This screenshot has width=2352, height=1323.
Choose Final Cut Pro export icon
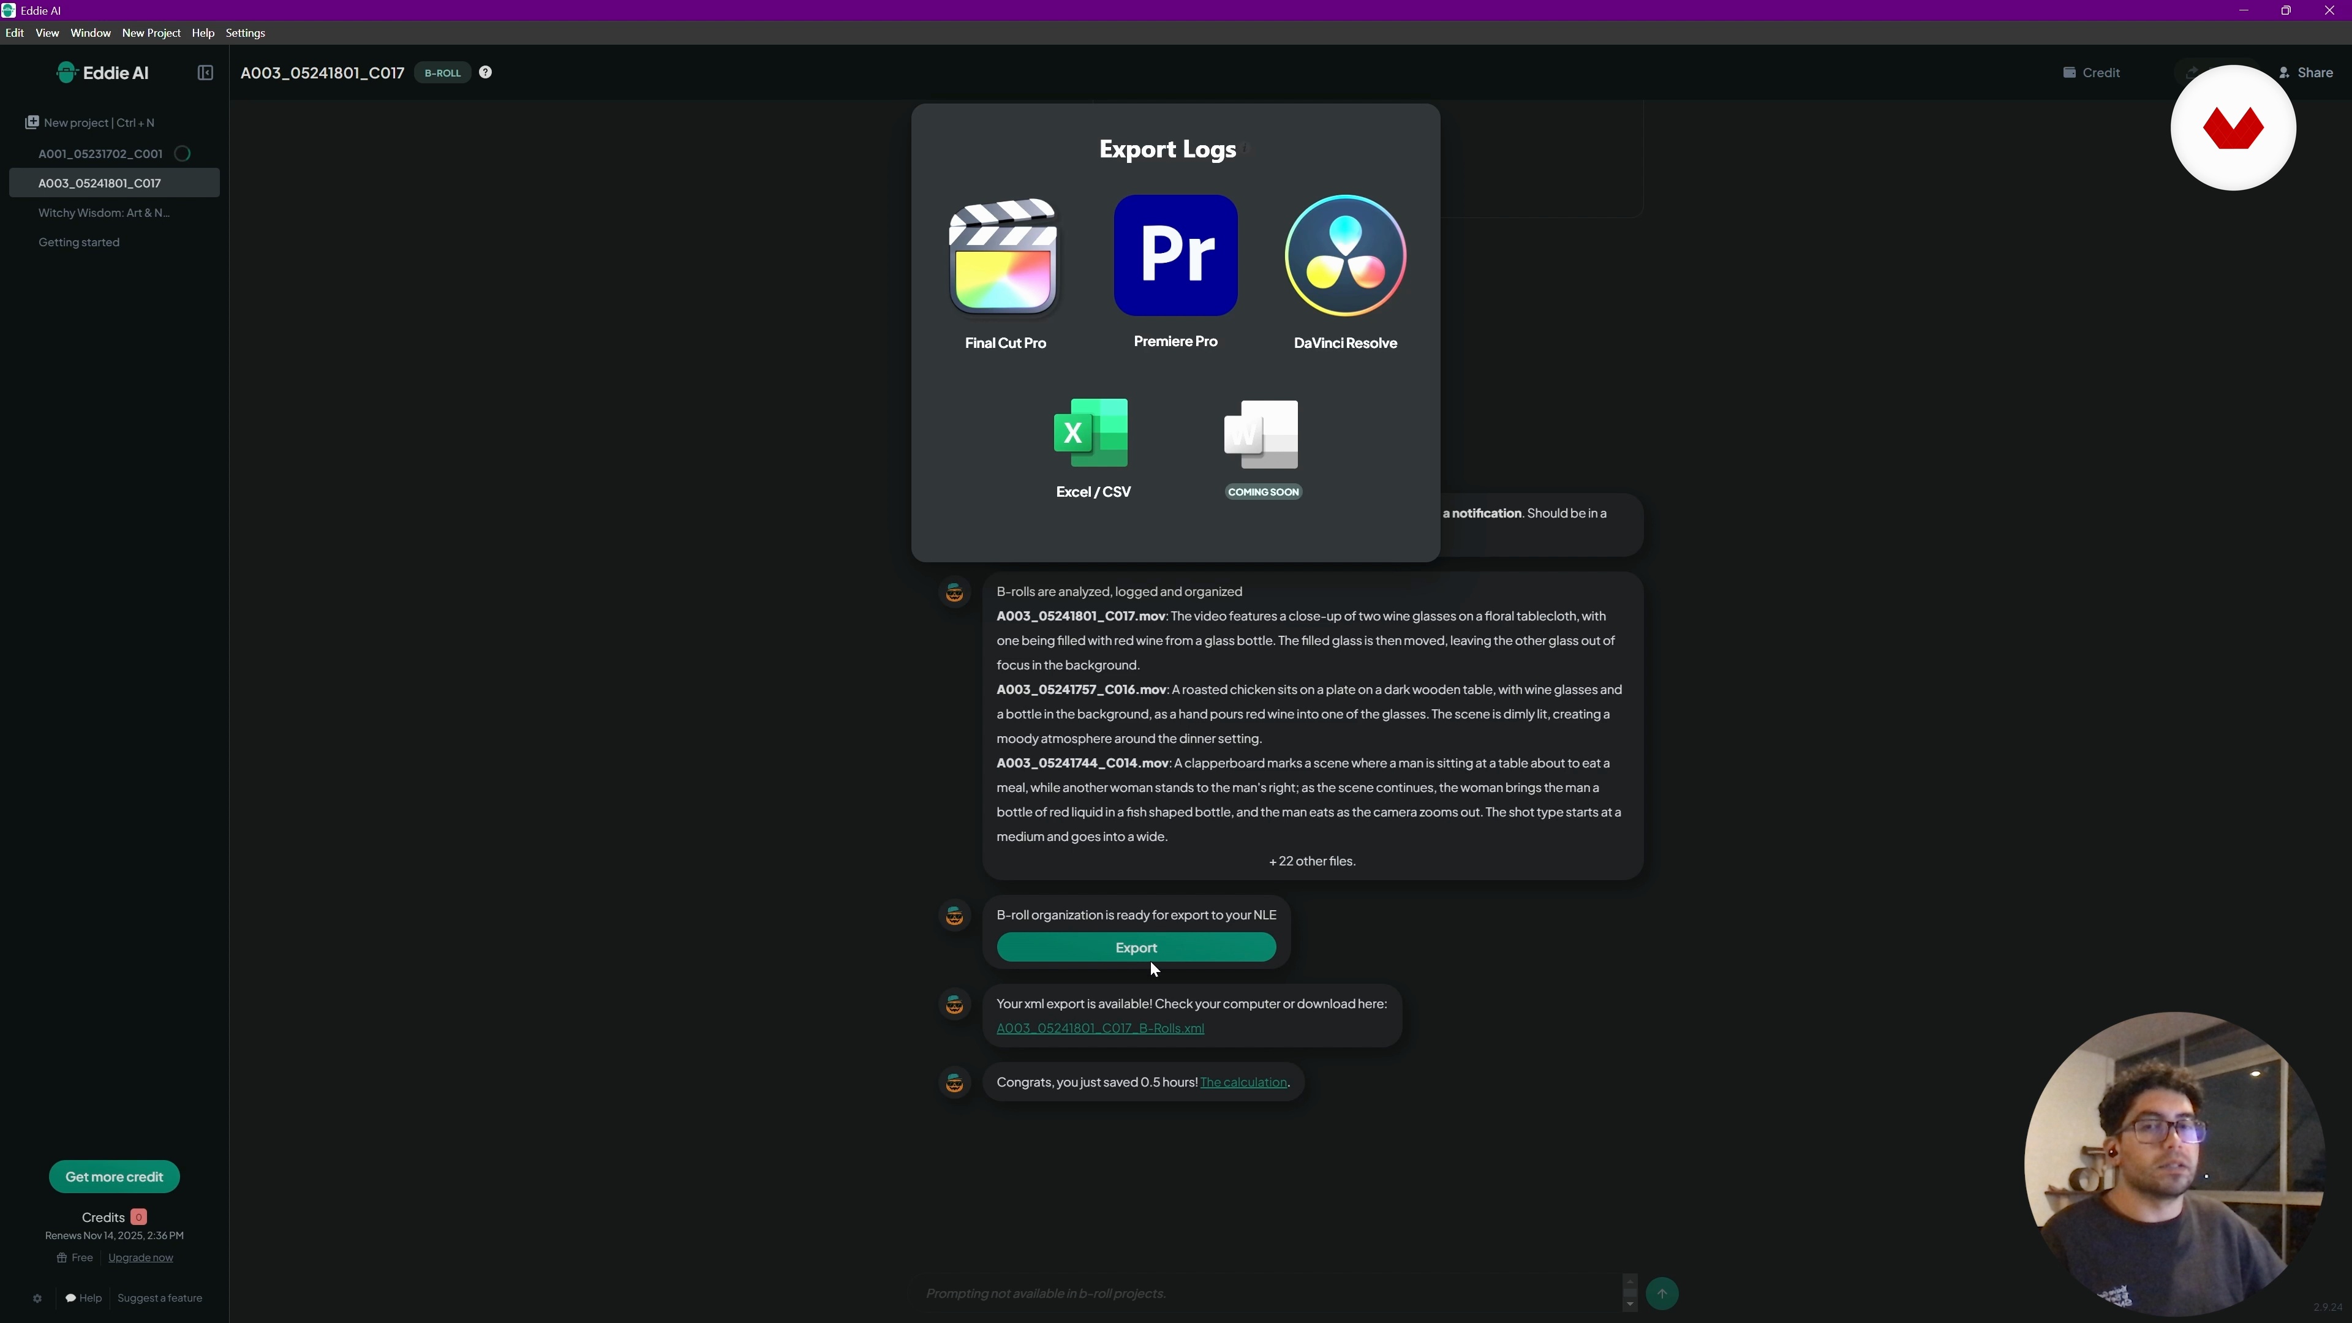[1003, 257]
